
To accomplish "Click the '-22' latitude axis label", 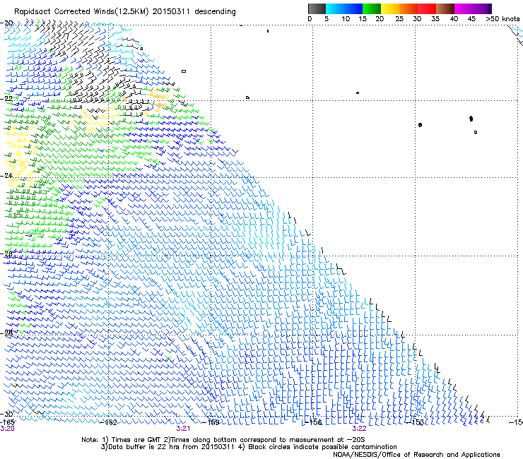I will point(6,99).
